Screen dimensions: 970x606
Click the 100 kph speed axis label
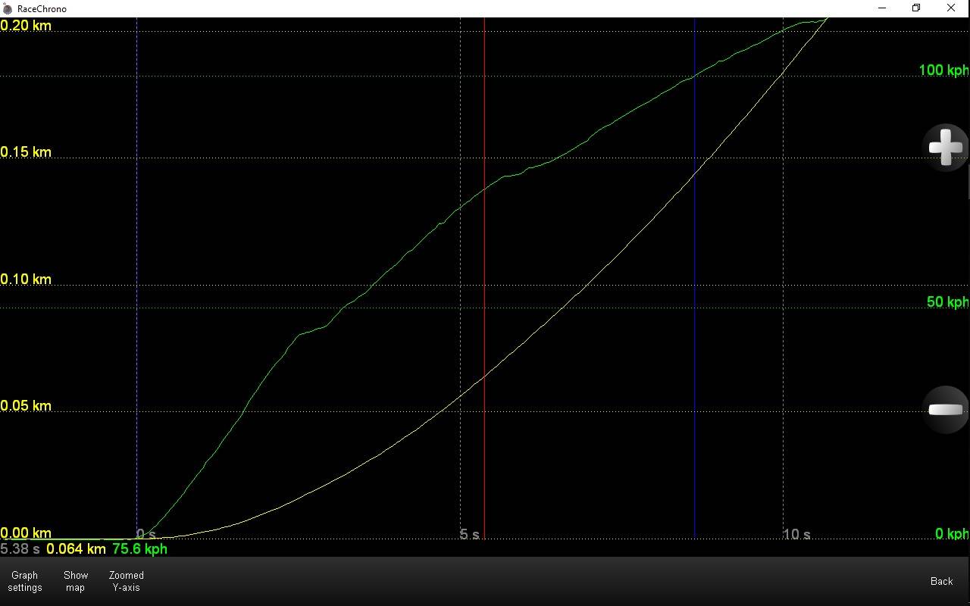[x=943, y=70]
